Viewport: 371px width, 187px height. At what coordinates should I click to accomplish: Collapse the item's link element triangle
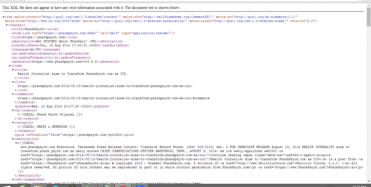click(13, 82)
